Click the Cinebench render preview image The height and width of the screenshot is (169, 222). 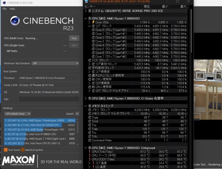pyautogui.click(x=208, y=90)
